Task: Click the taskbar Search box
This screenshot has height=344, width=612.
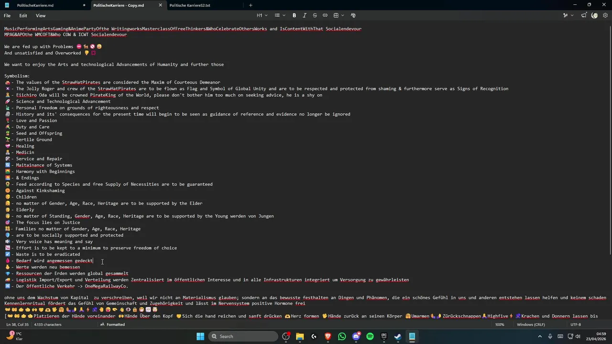Action: pyautogui.click(x=243, y=336)
